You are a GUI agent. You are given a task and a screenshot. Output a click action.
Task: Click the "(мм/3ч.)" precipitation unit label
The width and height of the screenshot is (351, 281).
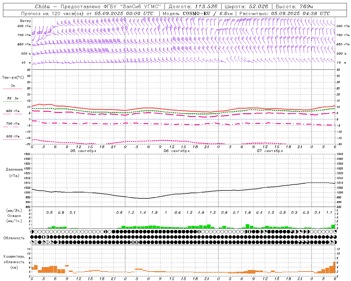pyautogui.click(x=14, y=210)
